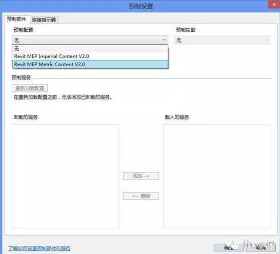Open the 了解如何设置预制部件和服务 help link
280x254 pixels.
39,248
